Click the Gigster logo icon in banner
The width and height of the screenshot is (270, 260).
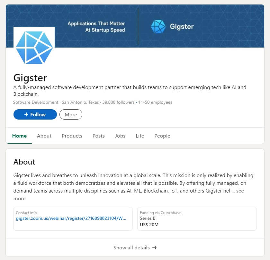(158, 27)
